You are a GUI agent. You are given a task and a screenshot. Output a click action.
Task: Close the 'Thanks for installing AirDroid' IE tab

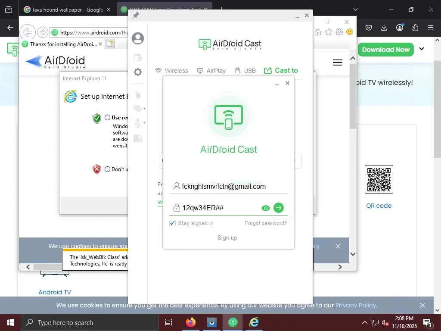(x=100, y=44)
